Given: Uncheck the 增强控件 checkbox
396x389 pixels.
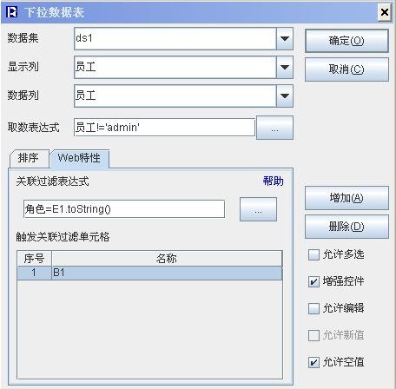Looking at the screenshot, I should pos(313,281).
